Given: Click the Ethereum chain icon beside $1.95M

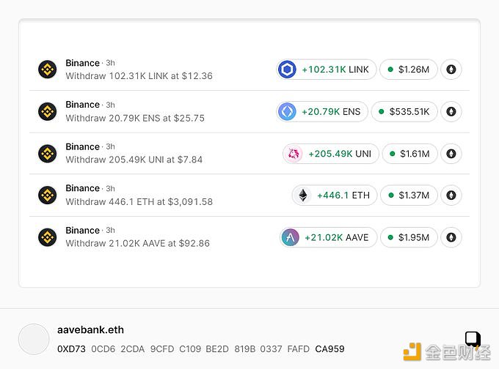Looking at the screenshot, I should coord(451,237).
